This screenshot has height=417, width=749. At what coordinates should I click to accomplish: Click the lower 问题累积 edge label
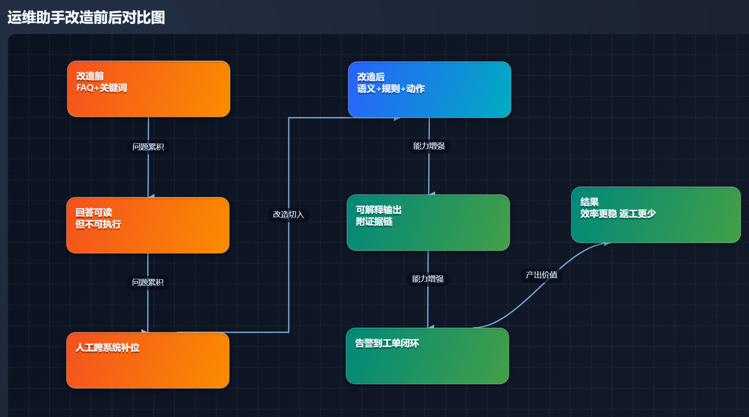click(x=148, y=282)
